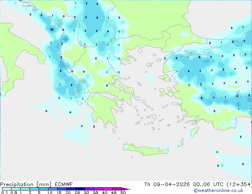Viewport: 252px width, 194px height.
Task: Select the 30–35 mm purple legend box
Action: pos(89,189)
